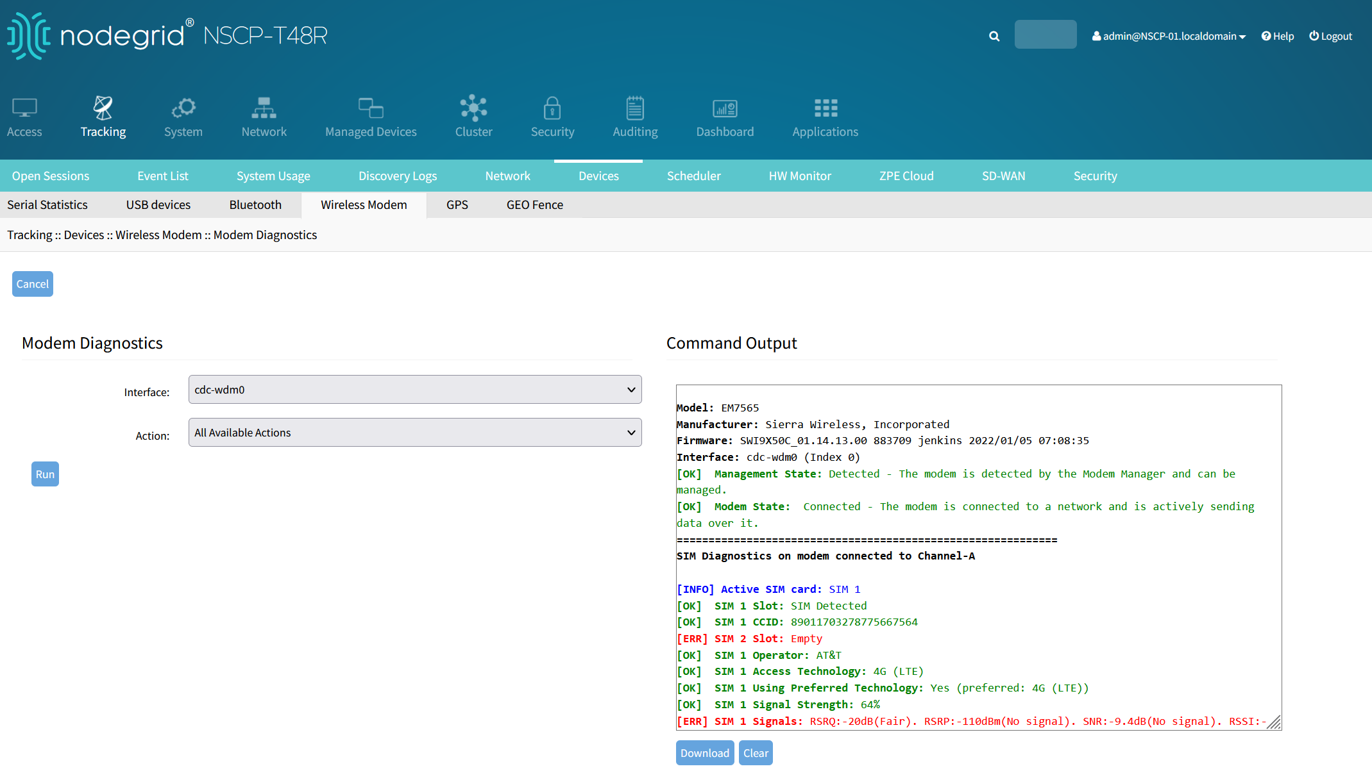Click the 'SIM 1 Operator: AT&T' line
Image resolution: width=1372 pixels, height=780 pixels.
pos(759,655)
